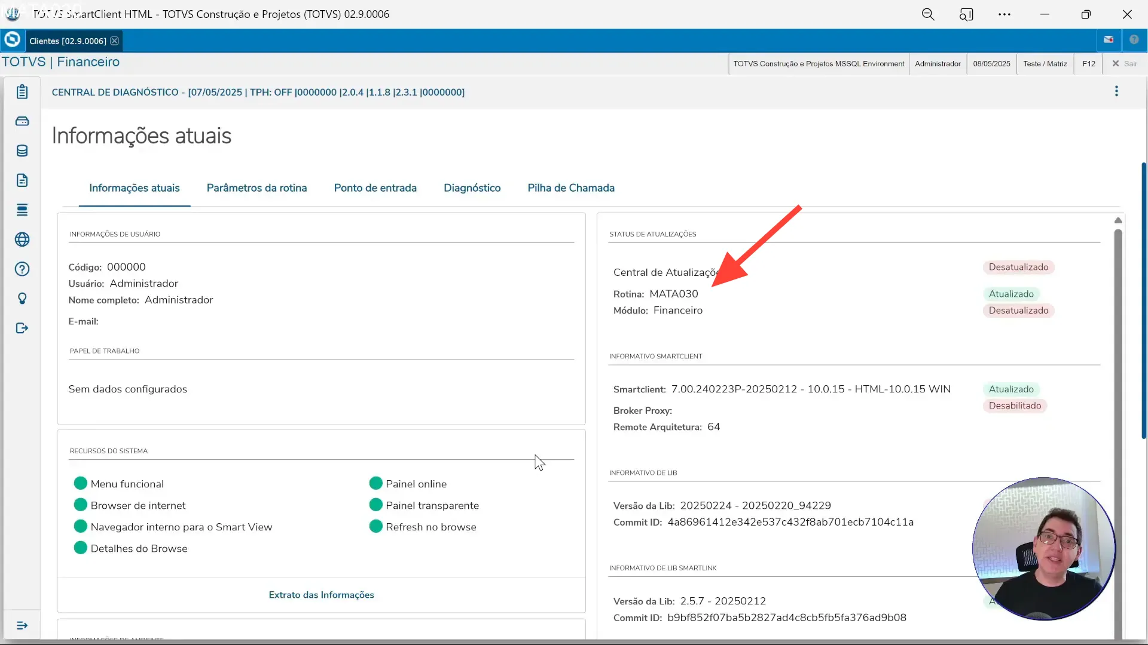This screenshot has height=645, width=1148.
Task: Click the globe icon in sidebar
Action: pos(22,239)
